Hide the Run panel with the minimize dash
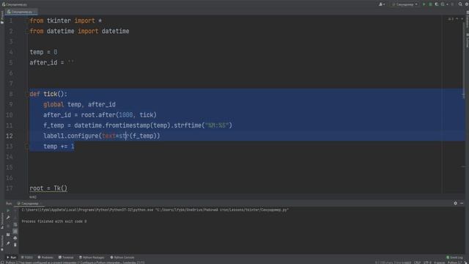469x264 pixels. tap(462, 203)
